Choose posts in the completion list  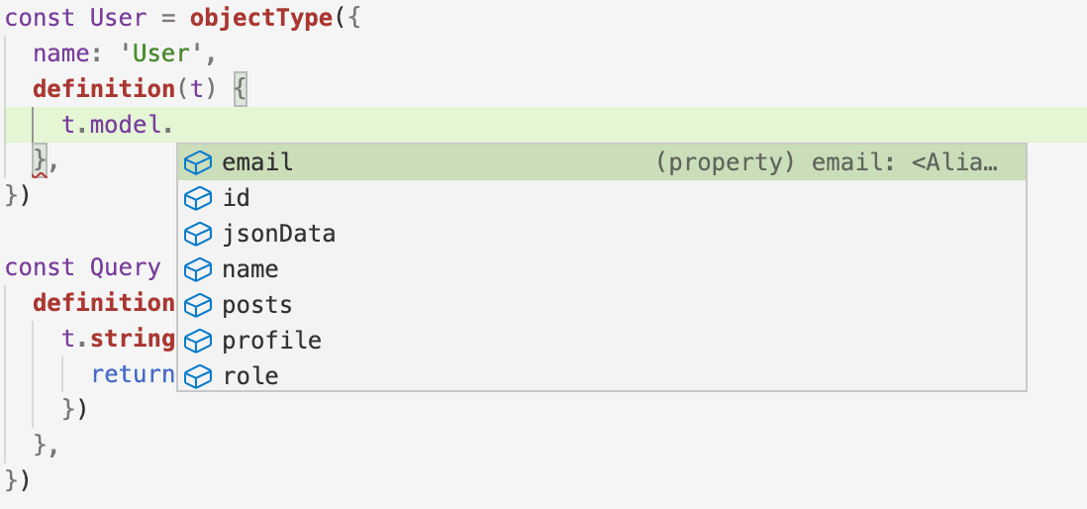coord(257,305)
